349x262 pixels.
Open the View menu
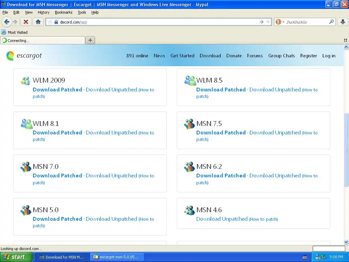click(29, 13)
